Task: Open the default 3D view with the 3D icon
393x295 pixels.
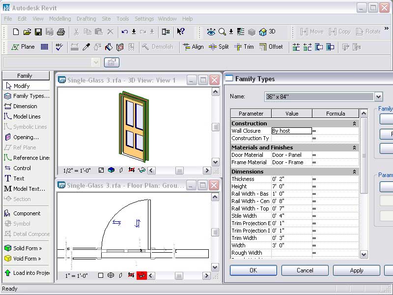Action: tap(267, 31)
